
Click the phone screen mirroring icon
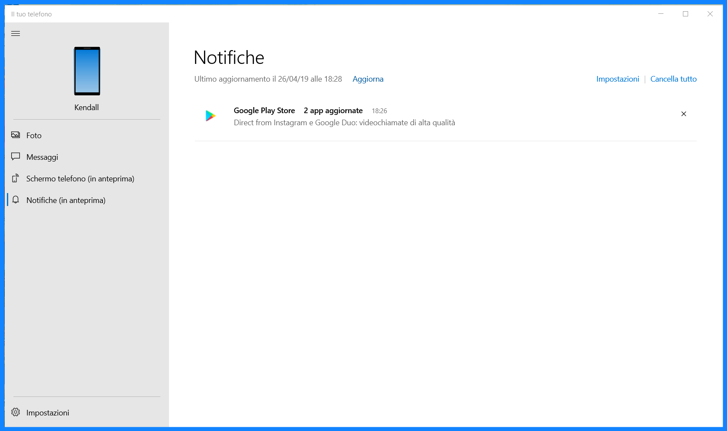point(16,178)
